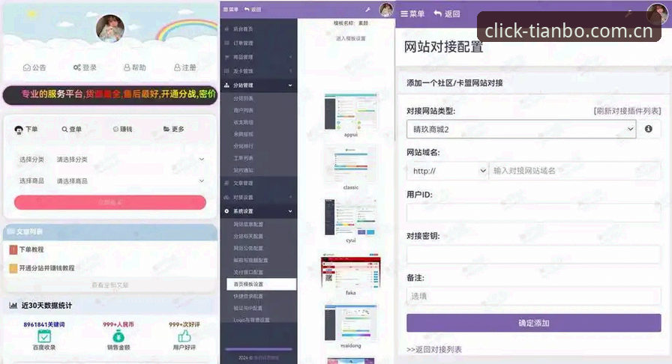The image size is (672, 364).
Task: Click the view all articles link
Action: pyautogui.click(x=110, y=285)
